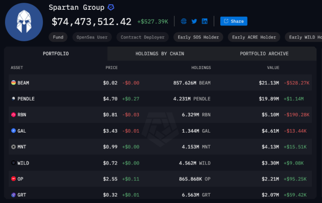Open the LinkedIn profile icon
Image resolution: width=322 pixels, height=203 pixels.
[x=204, y=21]
